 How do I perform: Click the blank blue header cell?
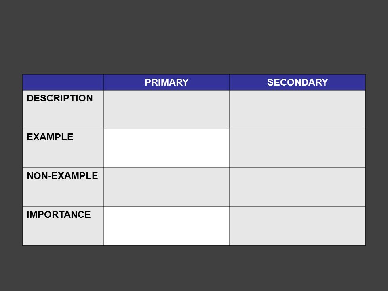pos(63,82)
